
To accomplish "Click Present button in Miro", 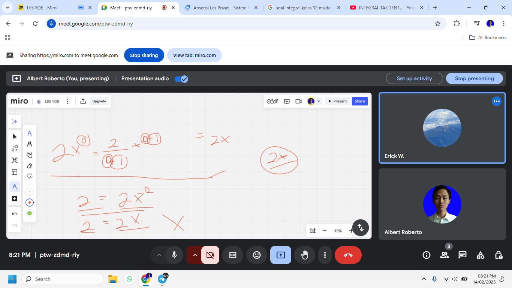I will tap(337, 101).
